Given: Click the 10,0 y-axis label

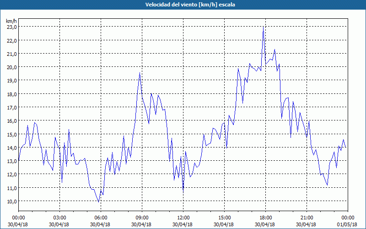Looking at the screenshot, I should click(11, 201).
